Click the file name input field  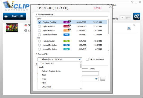(x=91, y=73)
